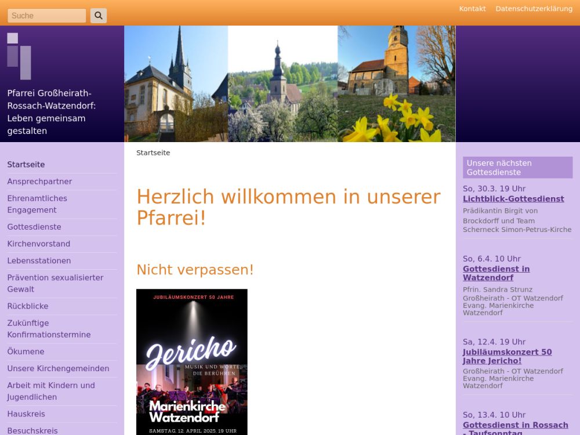Open Lebensstationen section

coord(39,260)
